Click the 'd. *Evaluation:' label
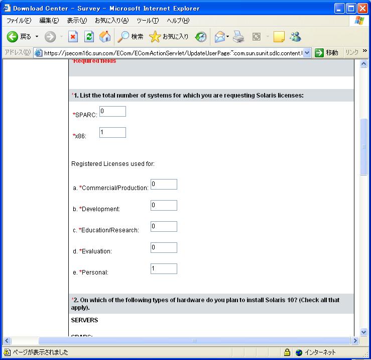 pos(92,251)
